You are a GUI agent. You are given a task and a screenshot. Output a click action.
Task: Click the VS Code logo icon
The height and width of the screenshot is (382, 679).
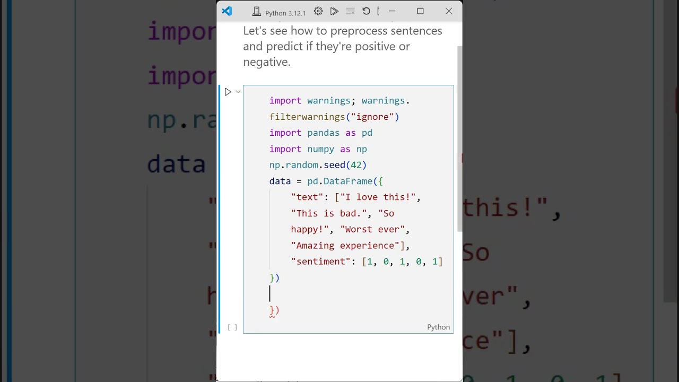click(227, 11)
